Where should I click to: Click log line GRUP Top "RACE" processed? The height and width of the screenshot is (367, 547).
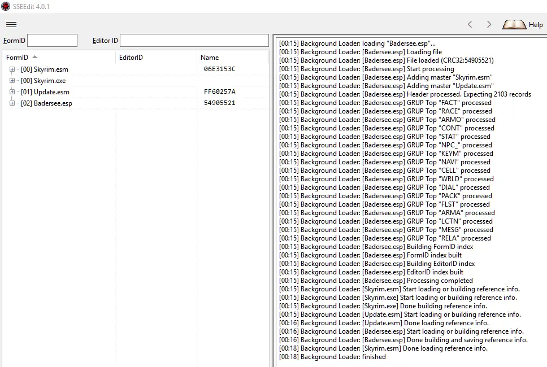coord(385,111)
